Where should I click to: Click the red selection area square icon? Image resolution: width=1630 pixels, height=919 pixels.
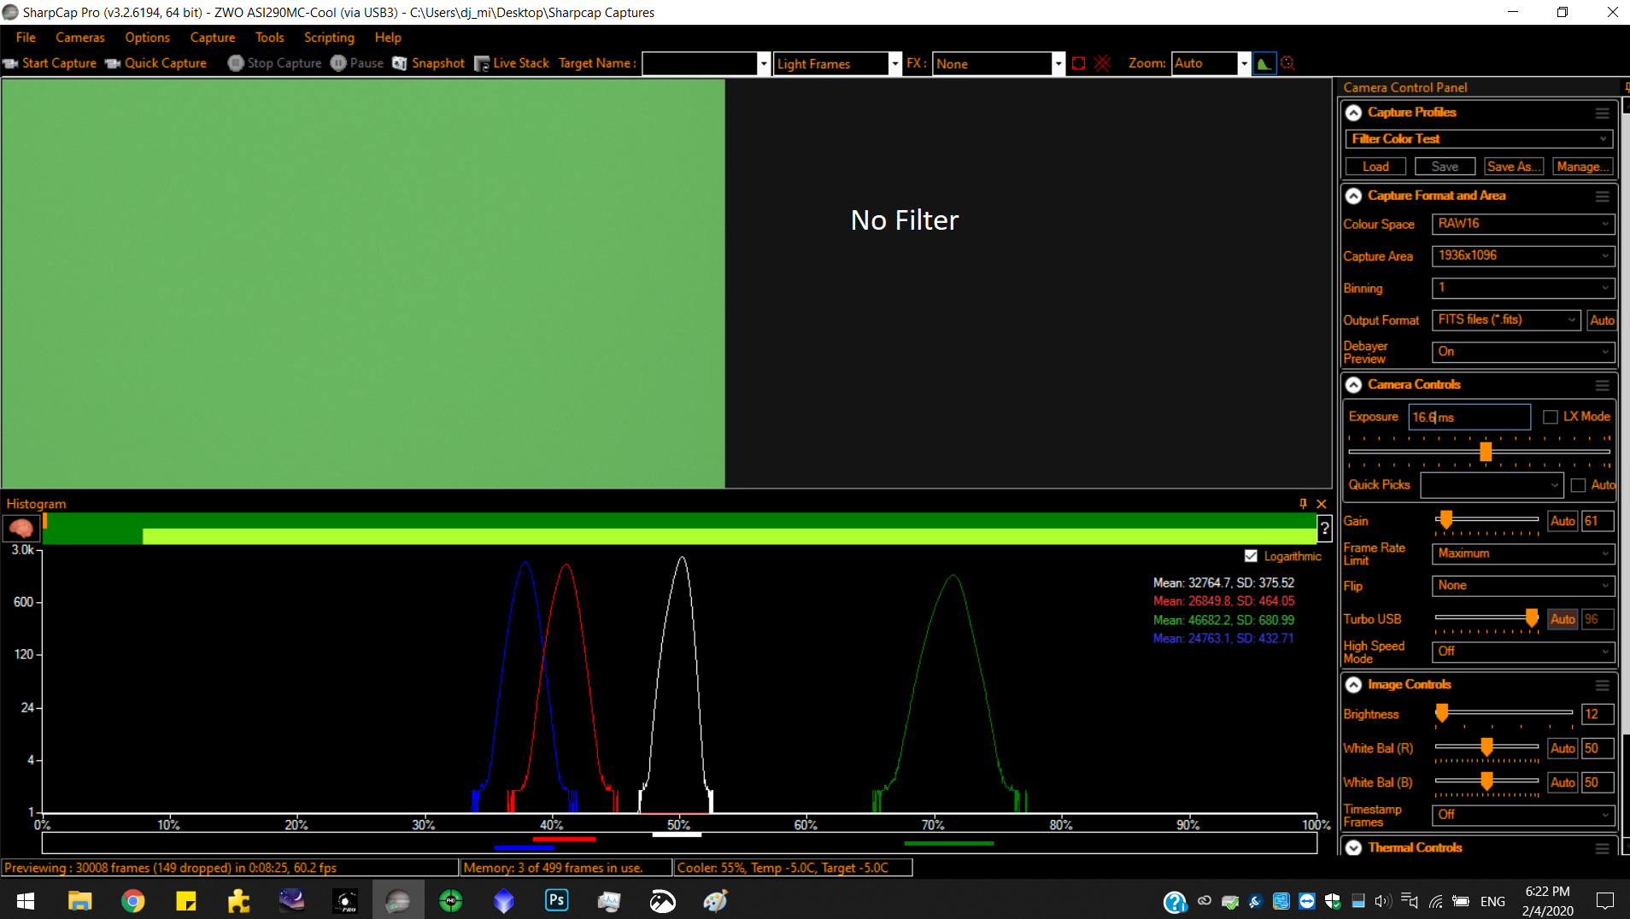click(1078, 63)
